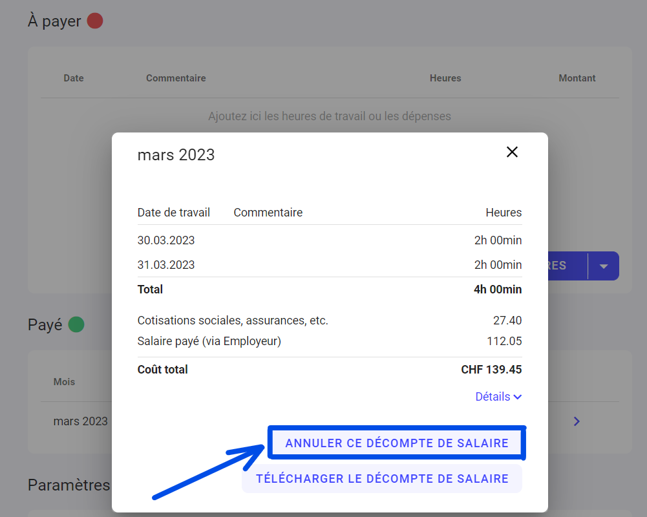Click the right chevron in Payé row
The height and width of the screenshot is (517, 647).
tap(577, 421)
